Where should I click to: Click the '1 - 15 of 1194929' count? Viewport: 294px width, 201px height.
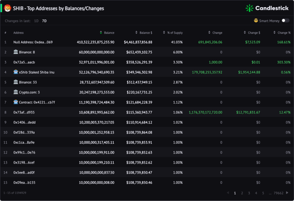[15, 193]
